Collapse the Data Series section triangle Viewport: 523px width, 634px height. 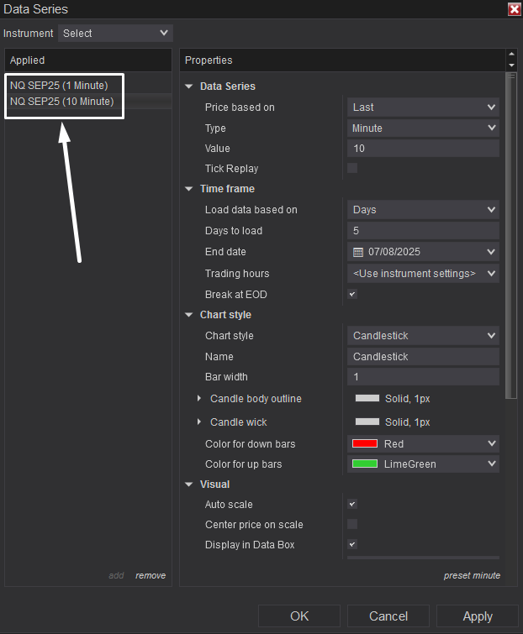tap(188, 86)
